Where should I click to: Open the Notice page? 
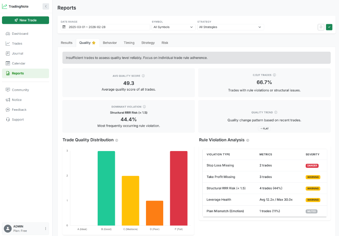pyautogui.click(x=25, y=100)
